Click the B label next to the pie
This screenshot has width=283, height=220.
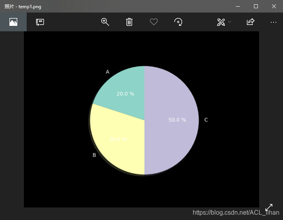point(94,155)
